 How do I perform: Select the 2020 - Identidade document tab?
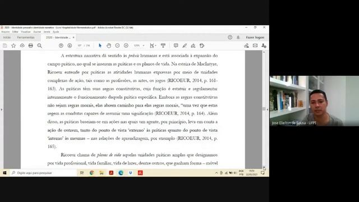click(58, 38)
